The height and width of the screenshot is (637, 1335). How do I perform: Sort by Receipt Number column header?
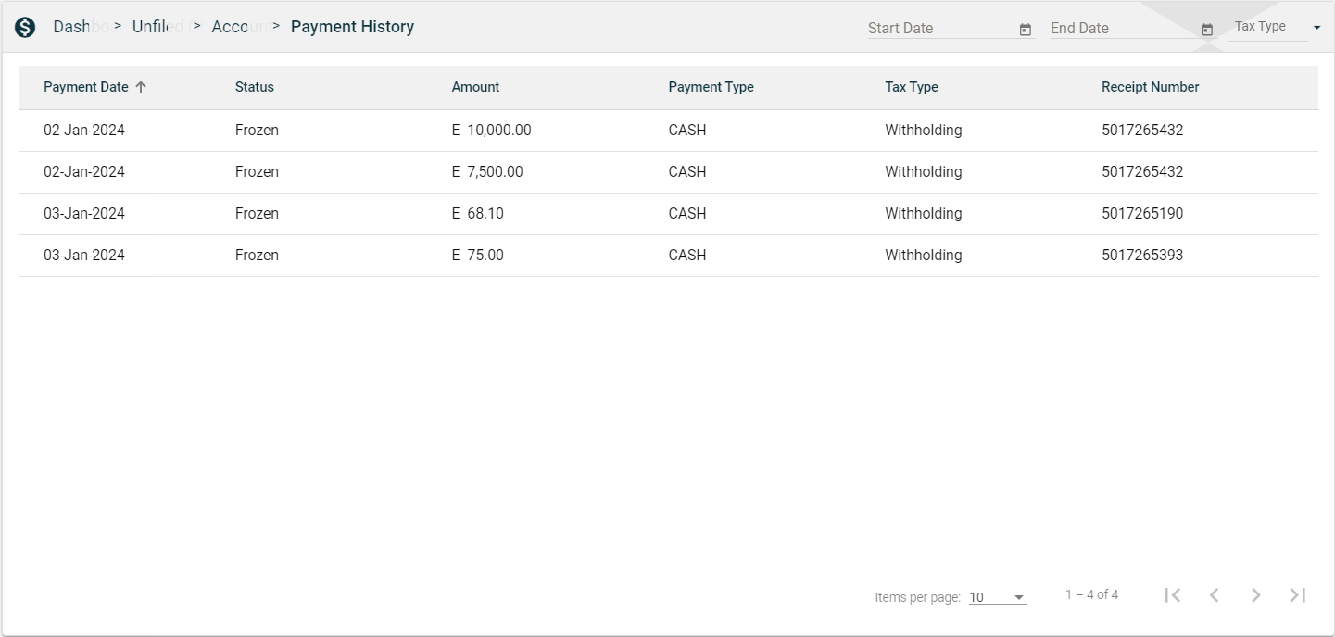(x=1150, y=87)
